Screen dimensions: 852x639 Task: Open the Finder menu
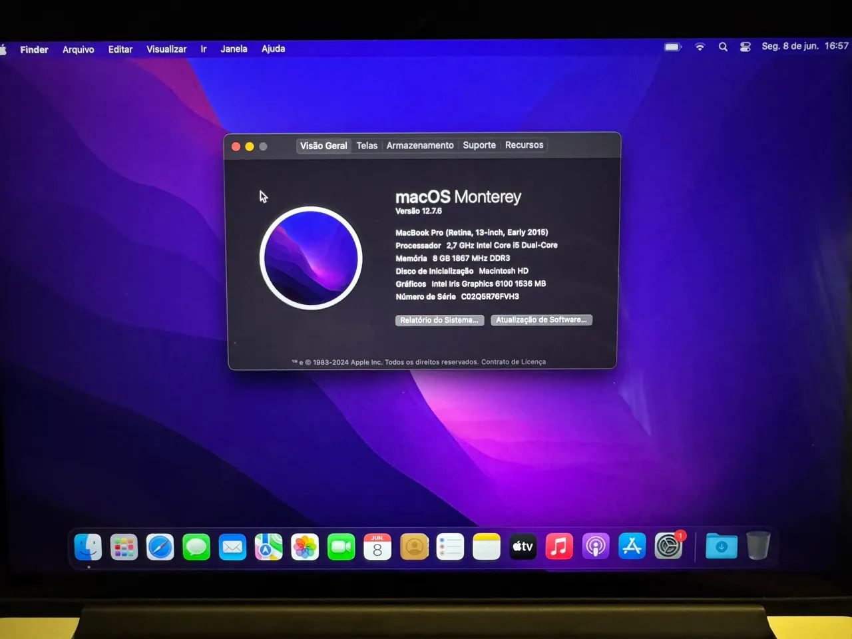click(x=34, y=49)
